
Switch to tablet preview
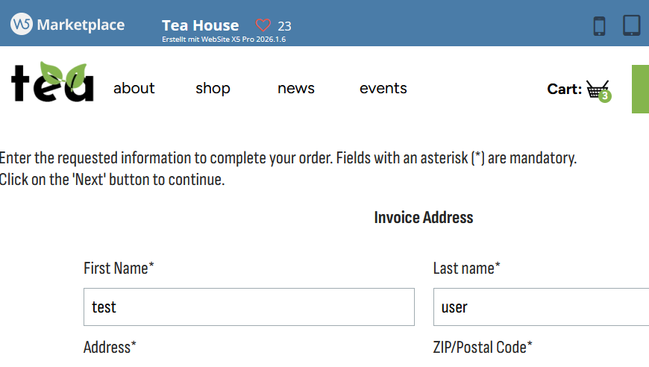pyautogui.click(x=631, y=25)
